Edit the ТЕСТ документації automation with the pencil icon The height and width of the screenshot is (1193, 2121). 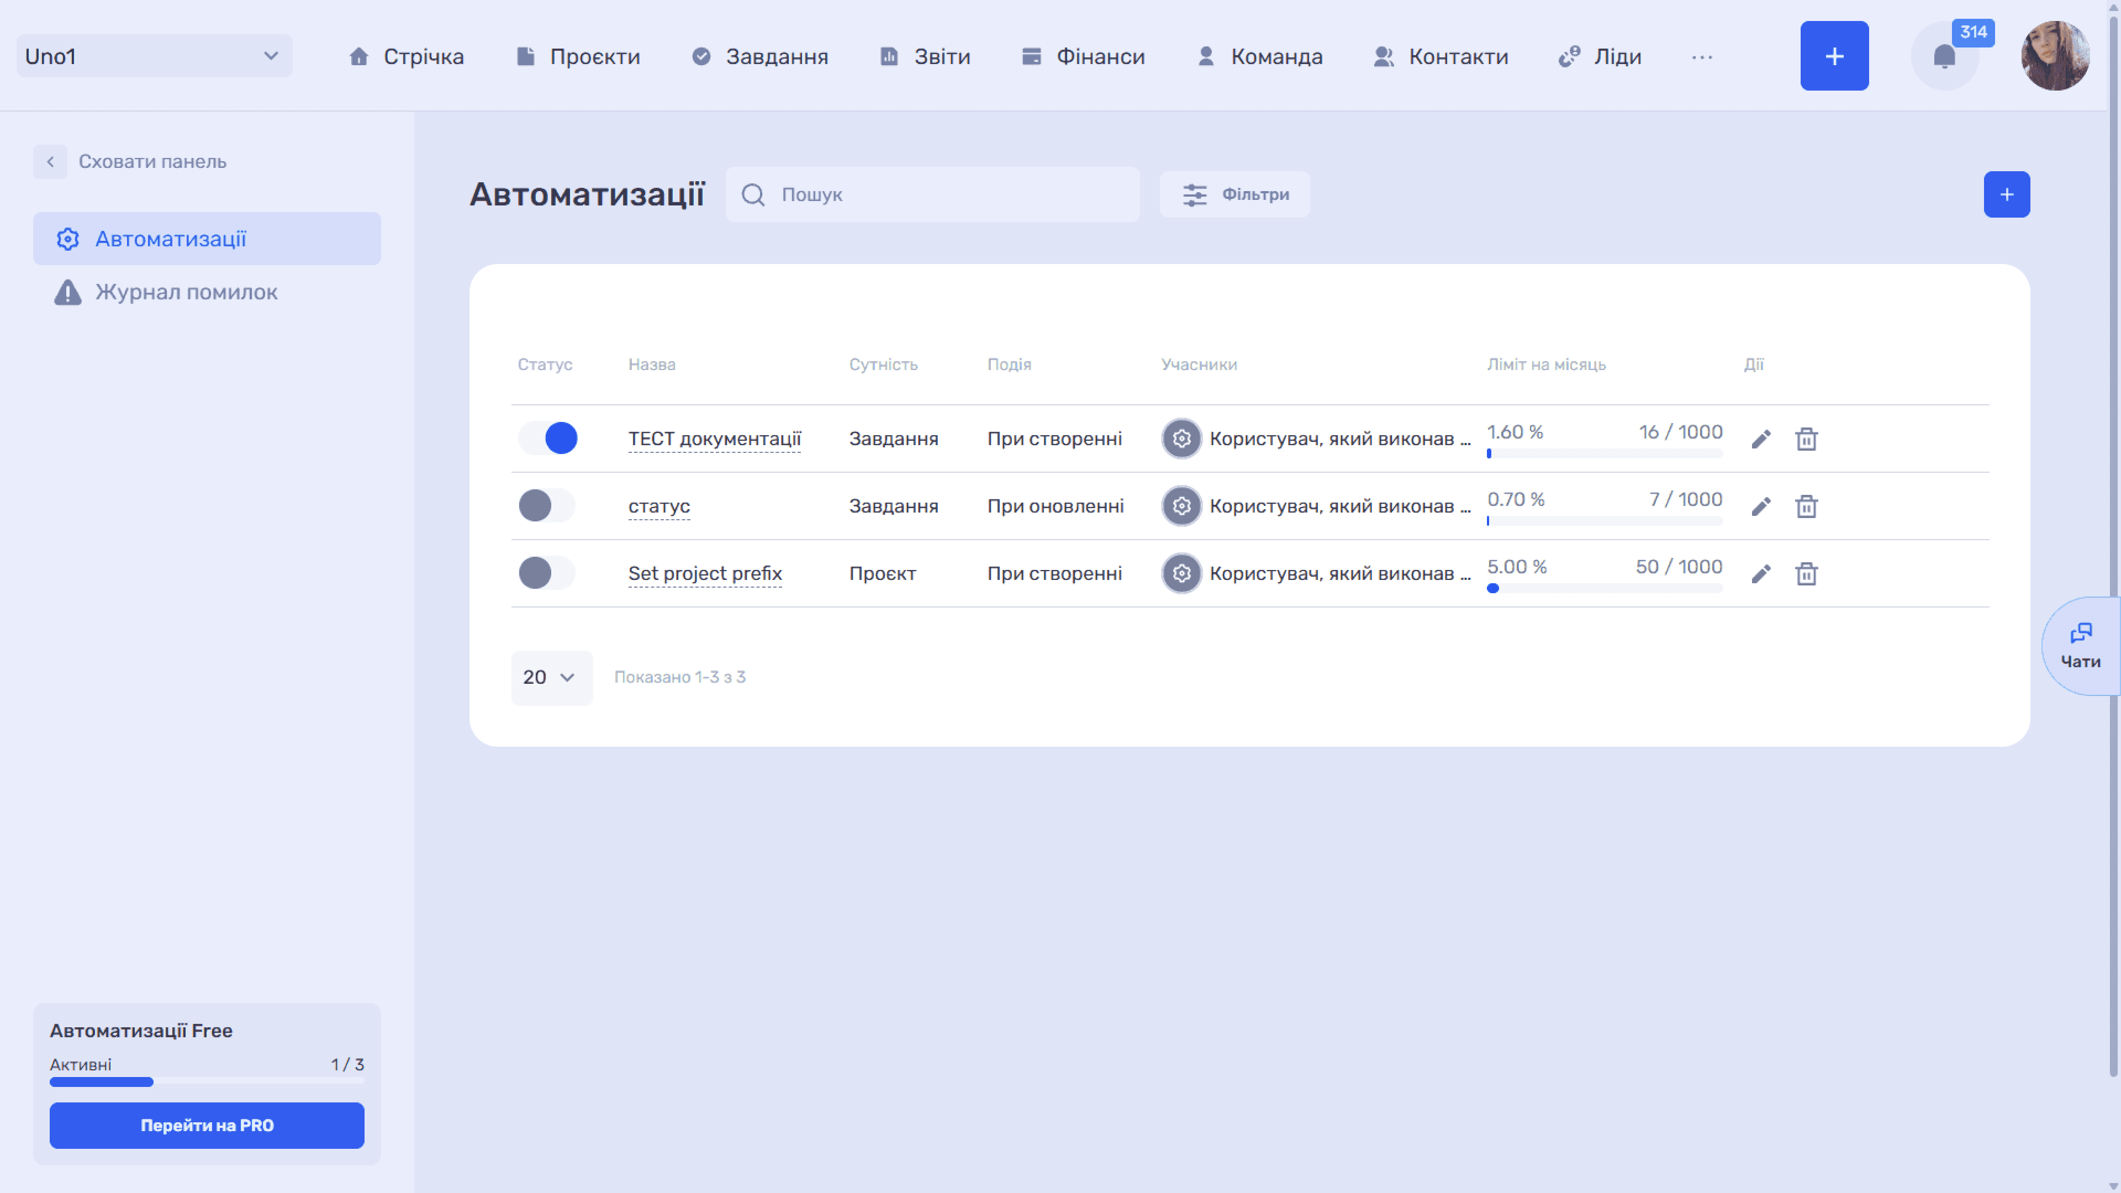[x=1760, y=439]
